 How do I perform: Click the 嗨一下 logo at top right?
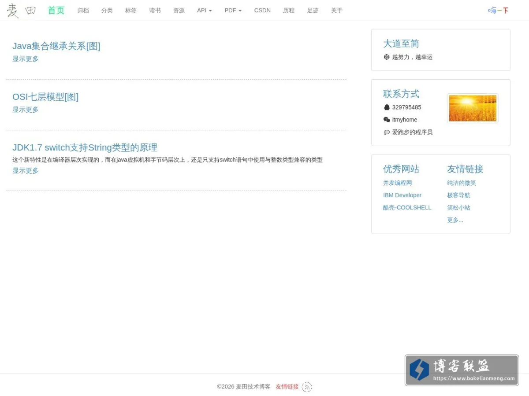[498, 11]
